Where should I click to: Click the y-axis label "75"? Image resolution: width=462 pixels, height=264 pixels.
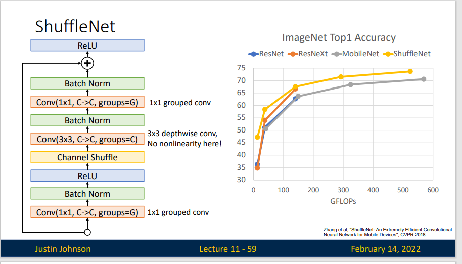click(241, 68)
